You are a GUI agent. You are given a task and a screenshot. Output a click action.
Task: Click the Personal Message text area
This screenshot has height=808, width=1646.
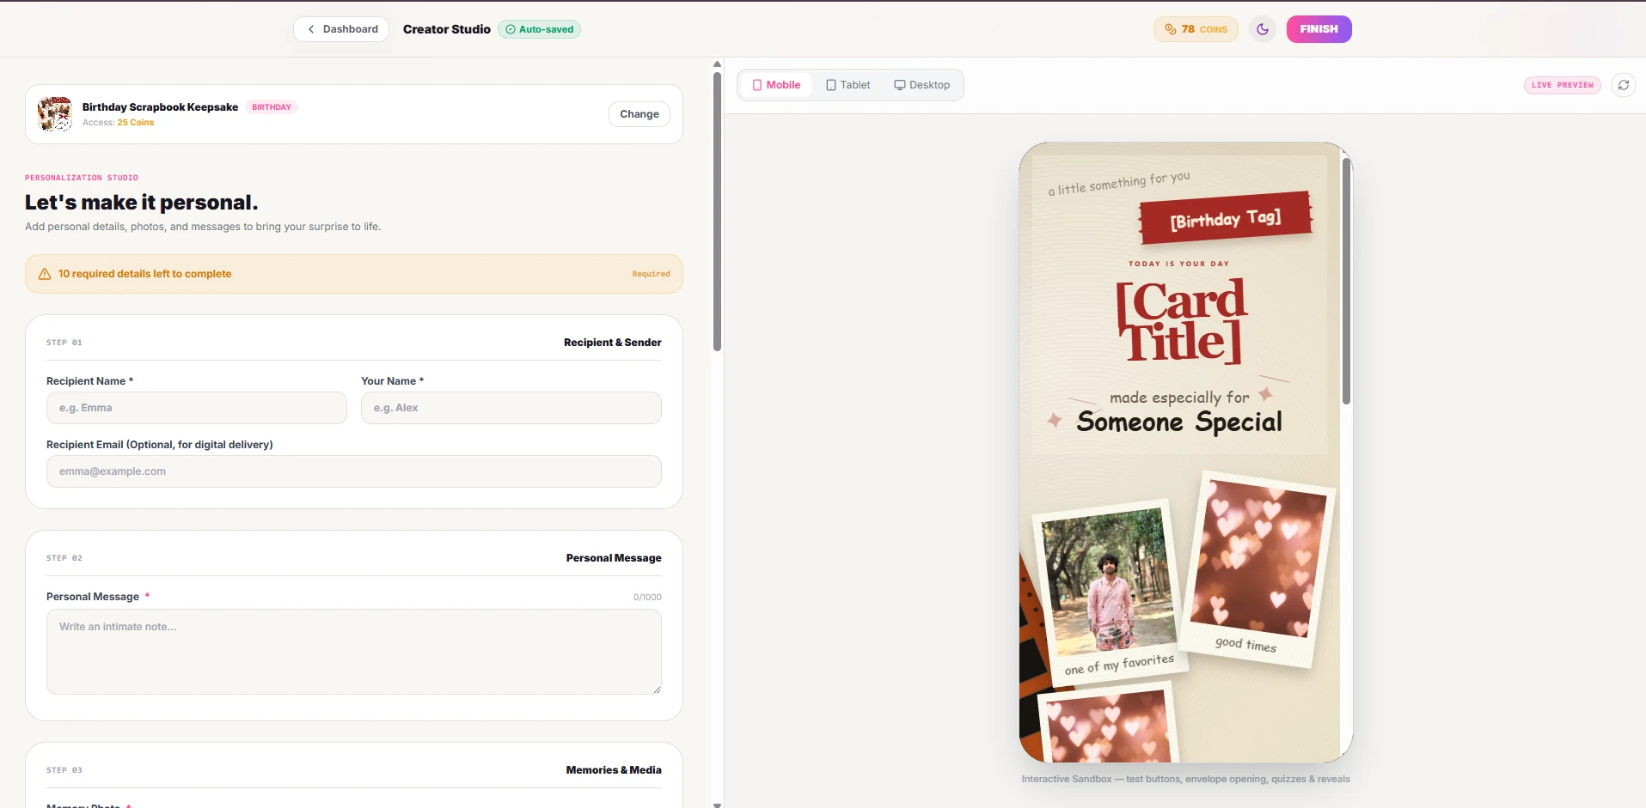pyautogui.click(x=354, y=652)
